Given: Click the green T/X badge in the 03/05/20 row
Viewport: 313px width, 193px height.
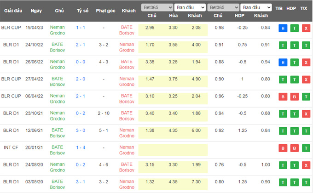Looking at the screenshot, I should pos(306,182).
